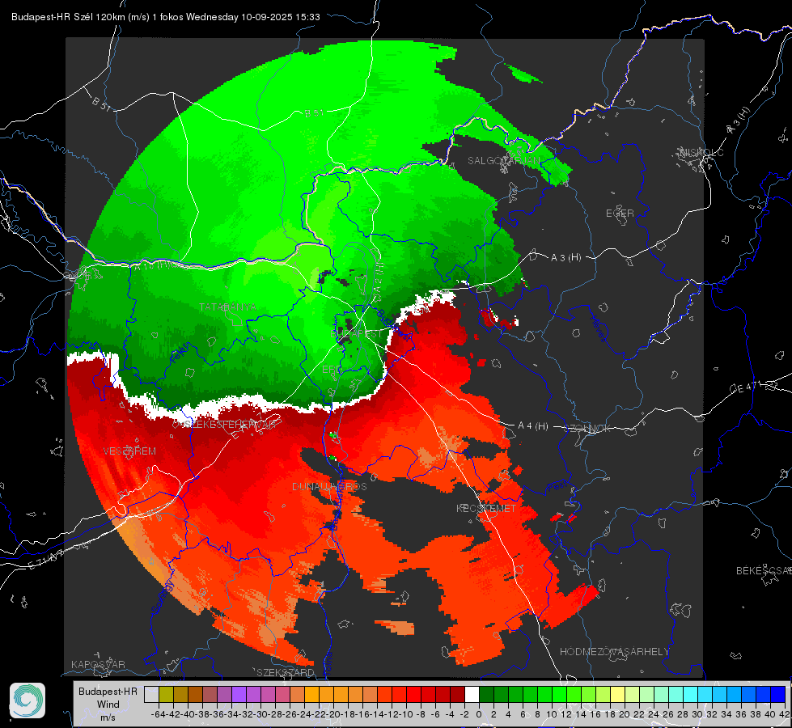This screenshot has height=728, width=792.
Task: Click the radar title text with timestamp
Action: (166, 17)
